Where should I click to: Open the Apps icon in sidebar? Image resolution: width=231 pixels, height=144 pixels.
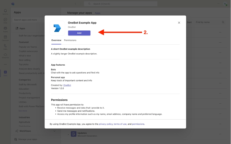[5, 73]
